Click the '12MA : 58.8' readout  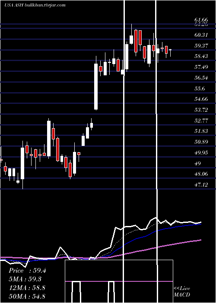[x=27, y=288]
